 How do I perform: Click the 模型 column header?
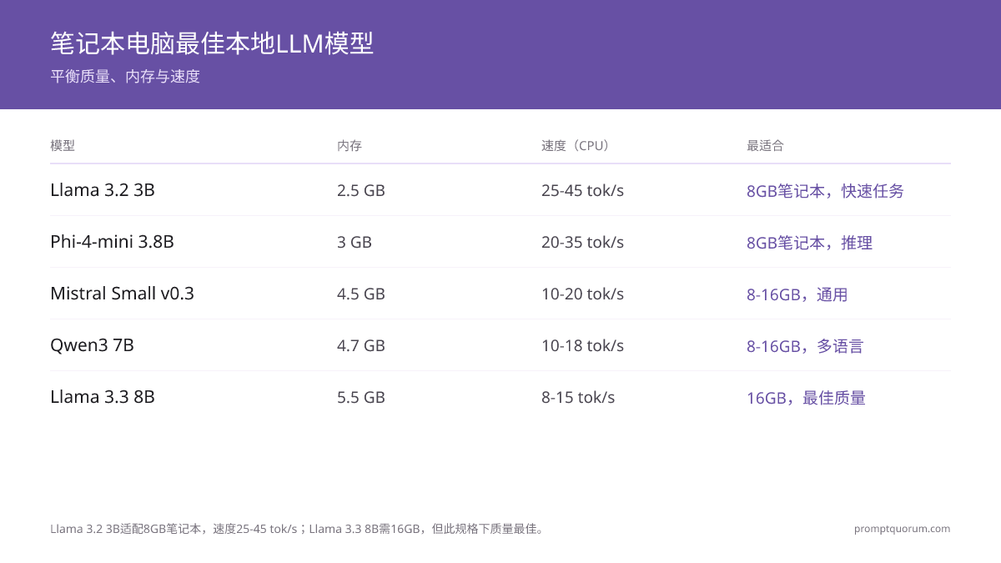tap(63, 146)
